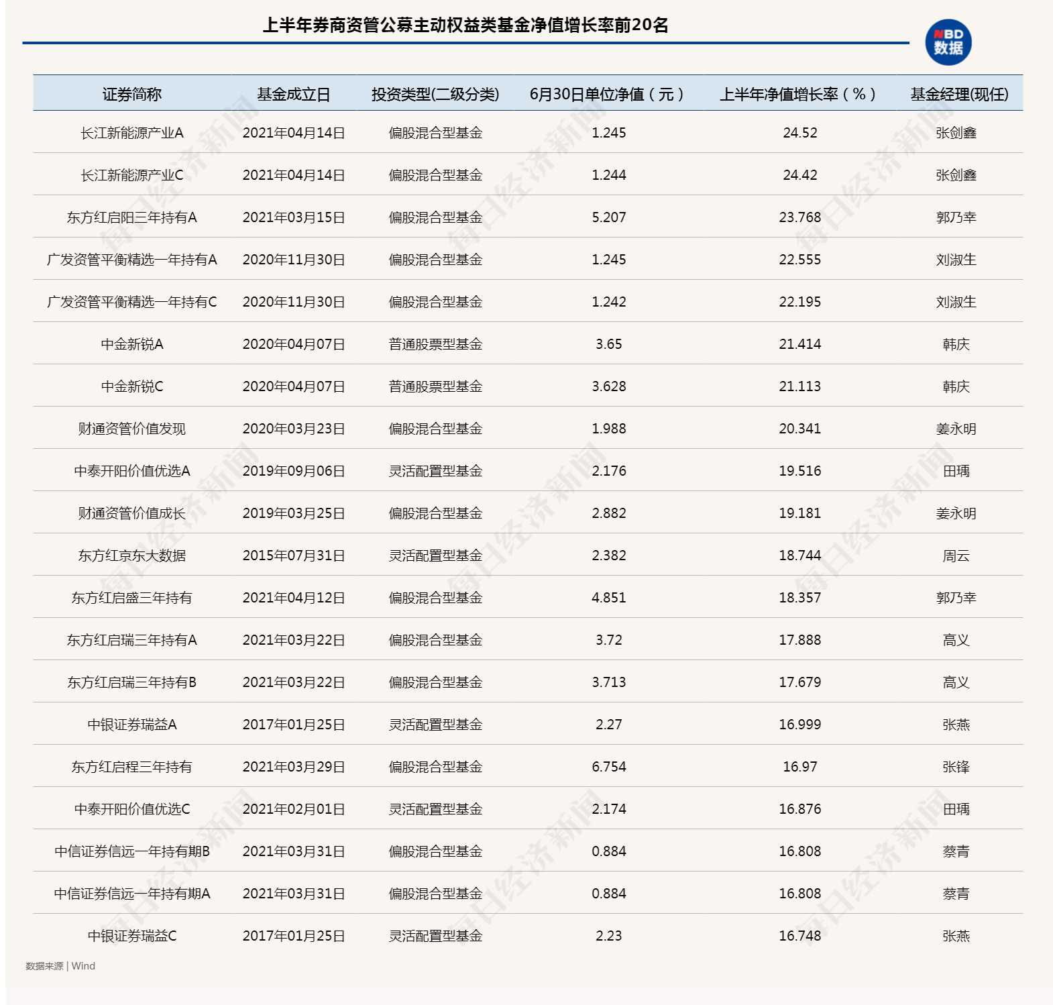The height and width of the screenshot is (1005, 1053).
Task: Click fund name 广发资管平衡精选一年持有A
Action: [132, 260]
